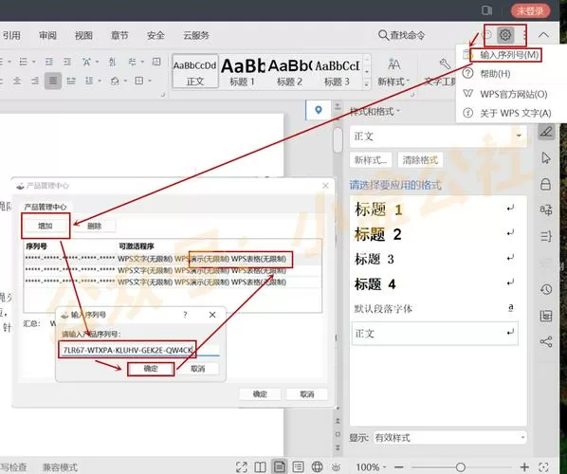
Task: Switch to reading layout icon
Action: [260, 466]
